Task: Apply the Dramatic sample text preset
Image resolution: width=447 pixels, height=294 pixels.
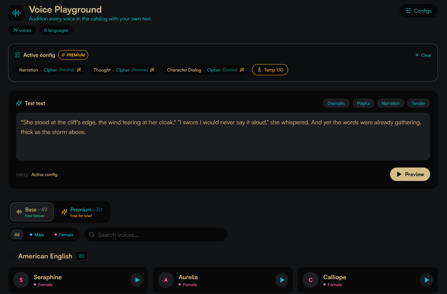Action: (x=336, y=103)
